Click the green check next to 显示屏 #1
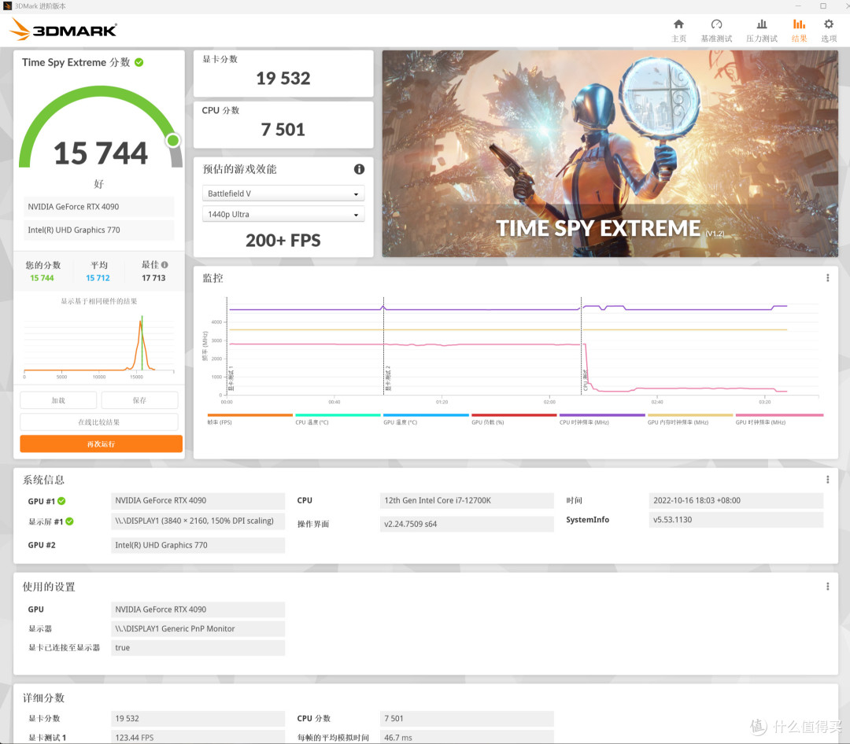 tap(69, 521)
